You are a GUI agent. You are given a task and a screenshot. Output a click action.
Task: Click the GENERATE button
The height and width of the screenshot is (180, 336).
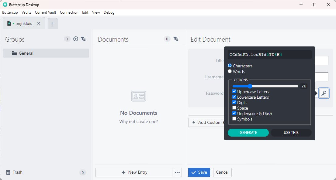(248, 132)
